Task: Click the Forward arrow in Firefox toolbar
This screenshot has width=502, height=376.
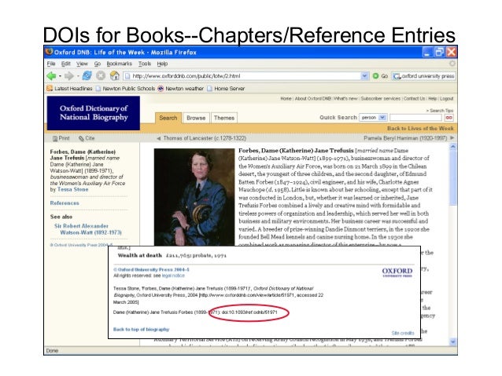Action: [68, 76]
